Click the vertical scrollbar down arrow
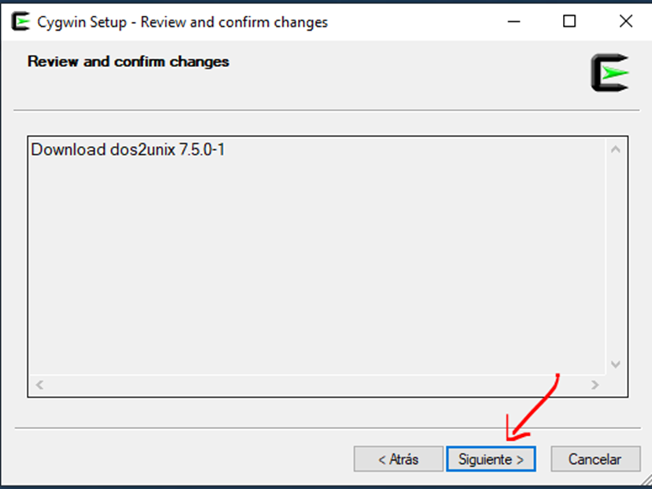Screen dimensions: 652x489 pyautogui.click(x=616, y=364)
